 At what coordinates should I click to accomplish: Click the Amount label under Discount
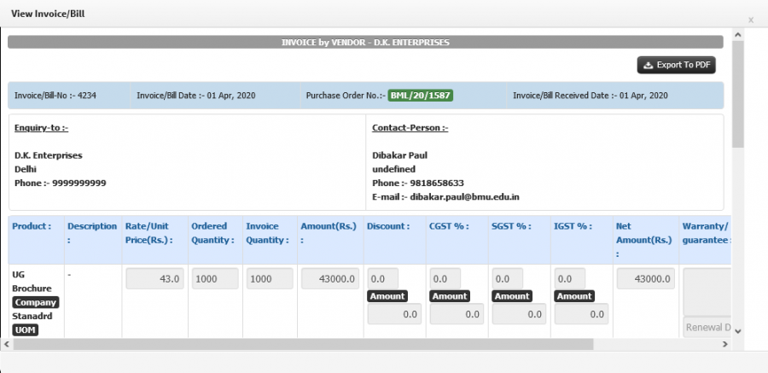click(x=387, y=296)
